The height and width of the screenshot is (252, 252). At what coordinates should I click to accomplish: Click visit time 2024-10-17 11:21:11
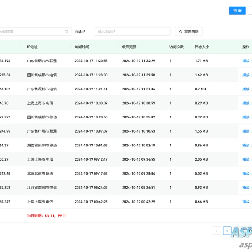point(91,89)
